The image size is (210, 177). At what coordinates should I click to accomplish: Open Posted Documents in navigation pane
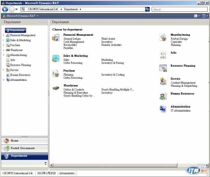[24, 148]
